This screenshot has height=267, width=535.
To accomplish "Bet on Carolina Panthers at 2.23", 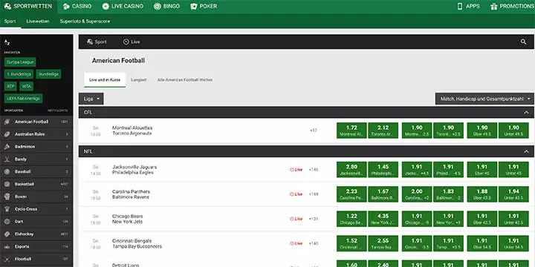I will (351, 194).
